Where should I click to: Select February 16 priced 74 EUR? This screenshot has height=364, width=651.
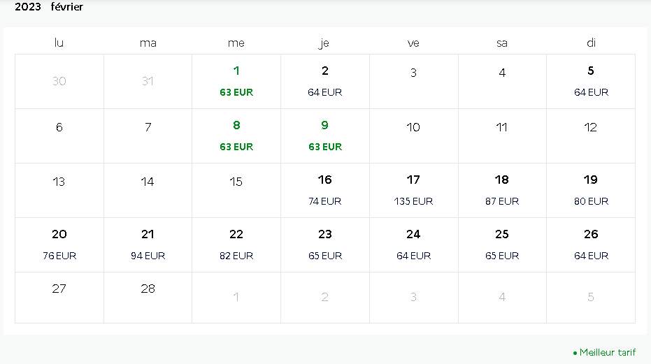[x=325, y=191]
